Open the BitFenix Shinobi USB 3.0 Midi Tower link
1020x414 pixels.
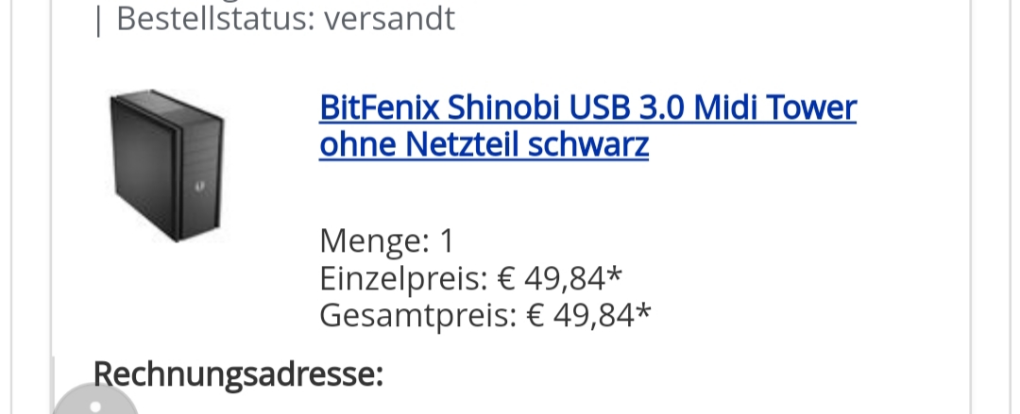(x=588, y=125)
